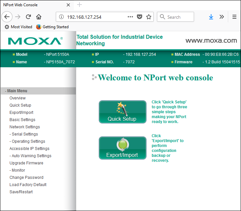
Task: Click the forward navigation arrow
Action: click(x=18, y=17)
